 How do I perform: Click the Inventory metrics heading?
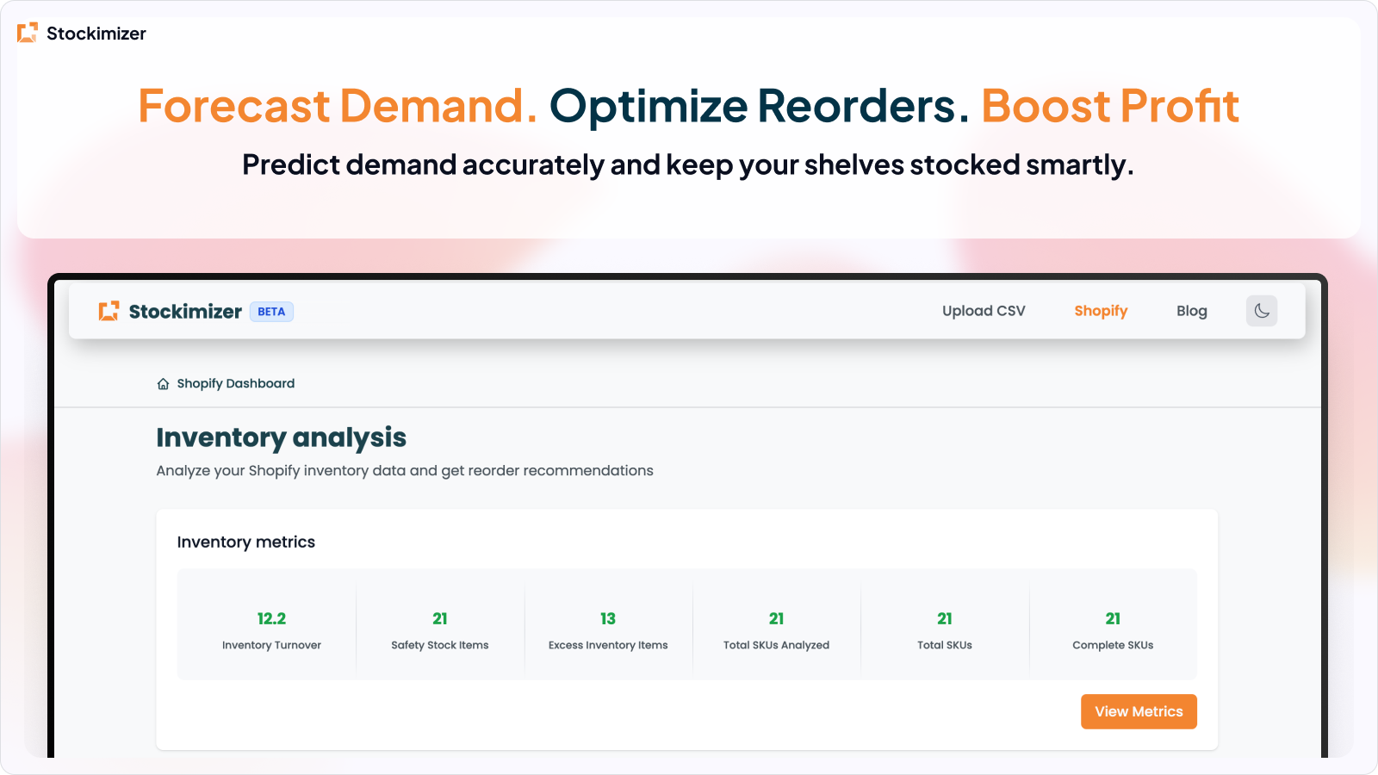point(245,542)
